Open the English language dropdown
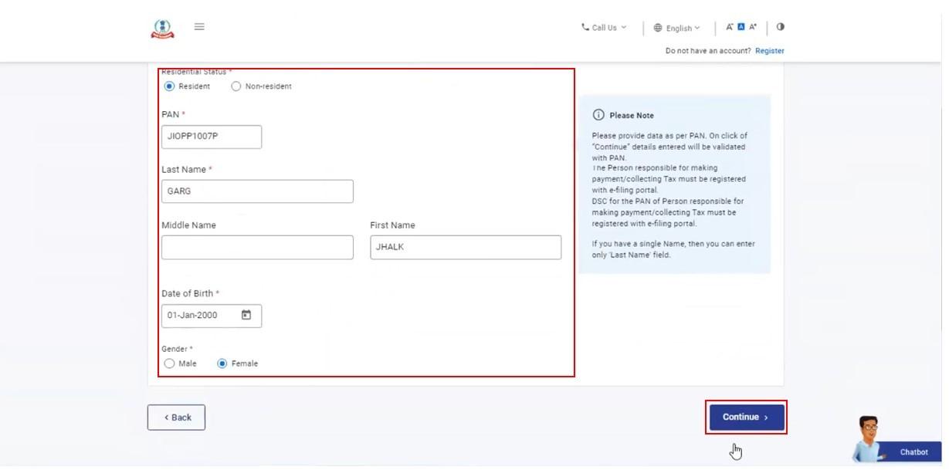This screenshot has height=470, width=949. (677, 28)
